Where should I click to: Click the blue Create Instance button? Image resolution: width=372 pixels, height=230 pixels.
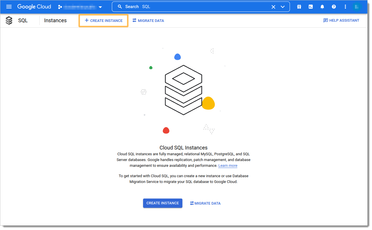point(163,203)
